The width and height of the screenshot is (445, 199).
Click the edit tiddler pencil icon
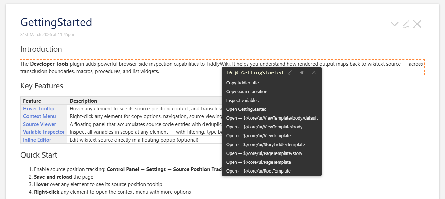point(406,24)
